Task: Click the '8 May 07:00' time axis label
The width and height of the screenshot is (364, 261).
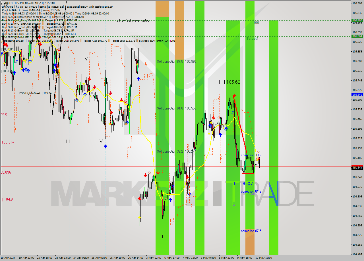Action: pyautogui.click(x=208, y=258)
